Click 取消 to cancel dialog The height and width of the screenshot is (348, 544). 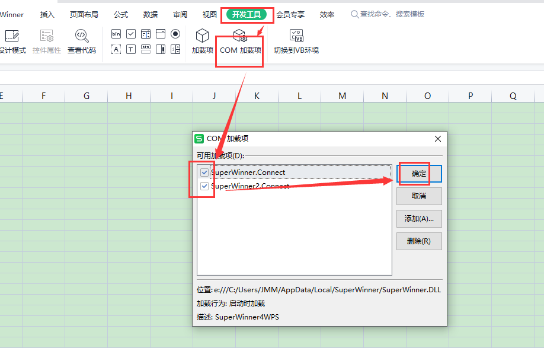(x=419, y=196)
